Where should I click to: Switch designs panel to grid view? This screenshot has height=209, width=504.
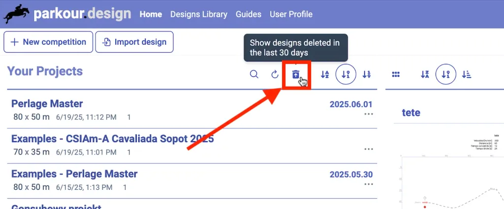(395, 75)
